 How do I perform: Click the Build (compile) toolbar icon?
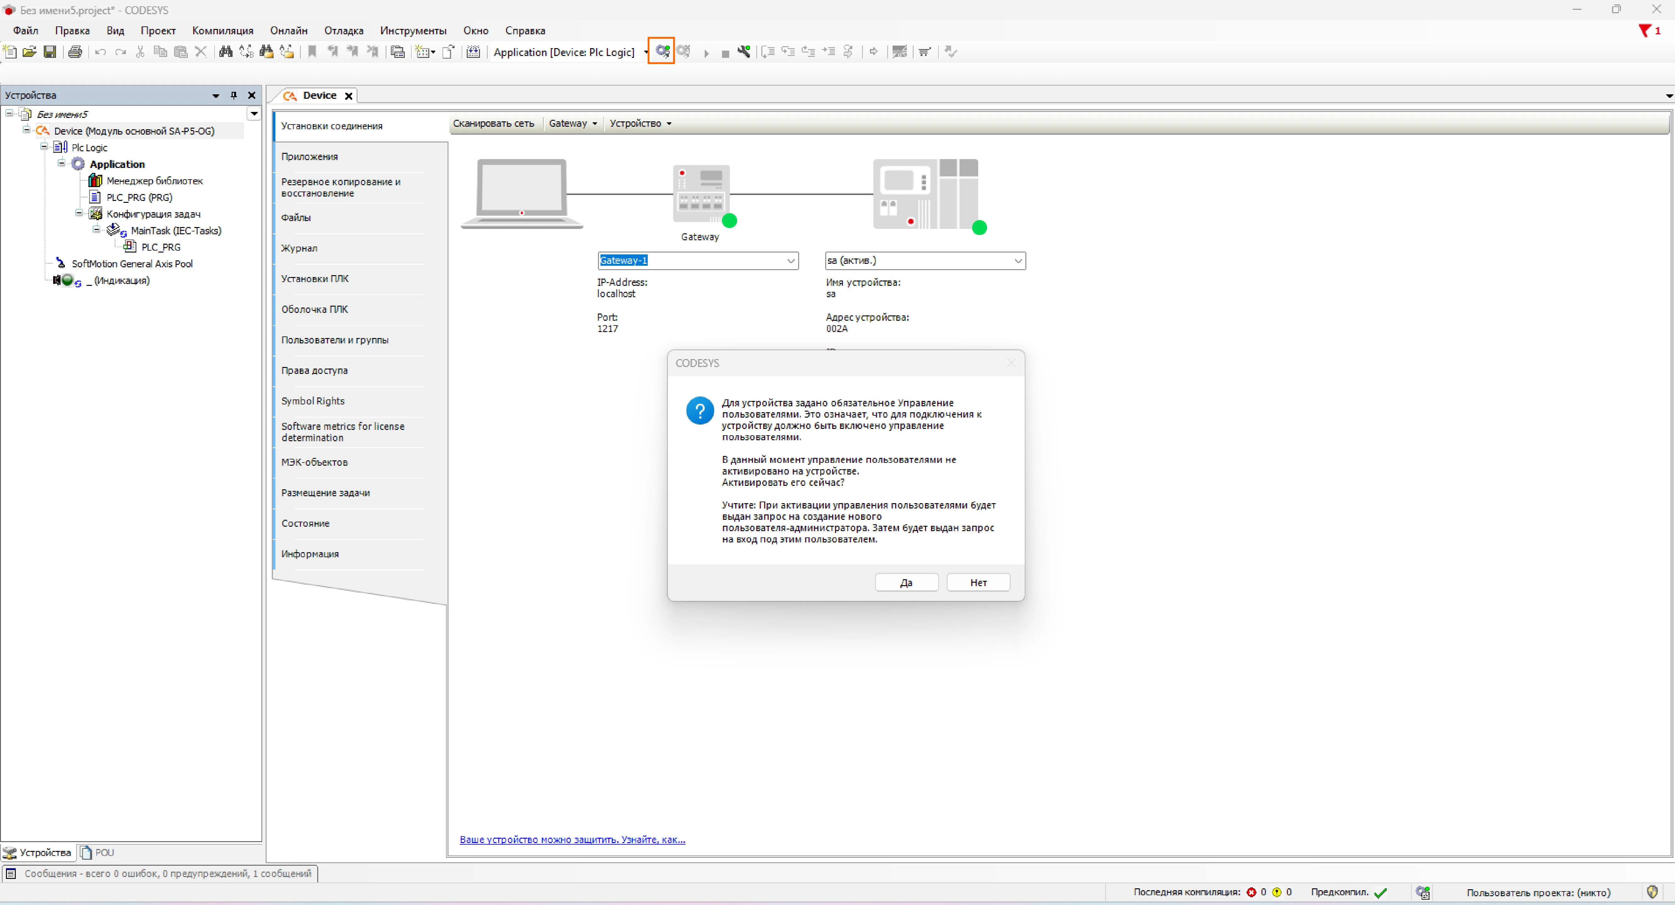click(473, 52)
